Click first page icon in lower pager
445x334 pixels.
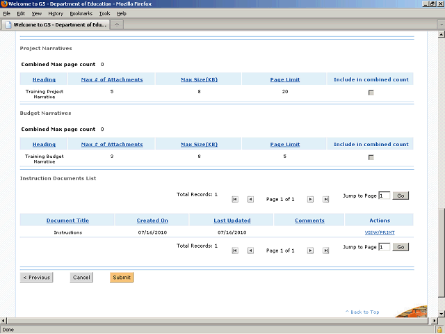pos(235,250)
